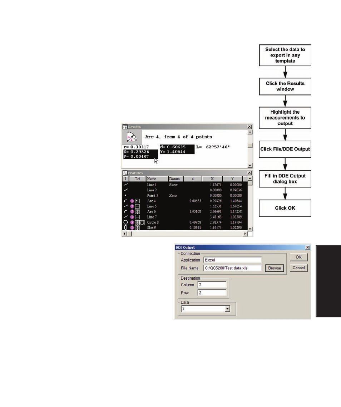Click the Features list scroll-down arrow

point(250,229)
